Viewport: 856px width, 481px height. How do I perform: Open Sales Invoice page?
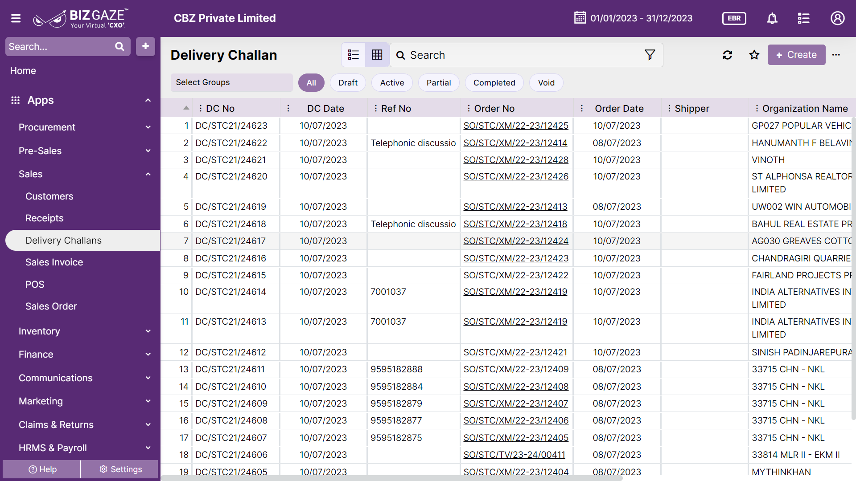54,262
